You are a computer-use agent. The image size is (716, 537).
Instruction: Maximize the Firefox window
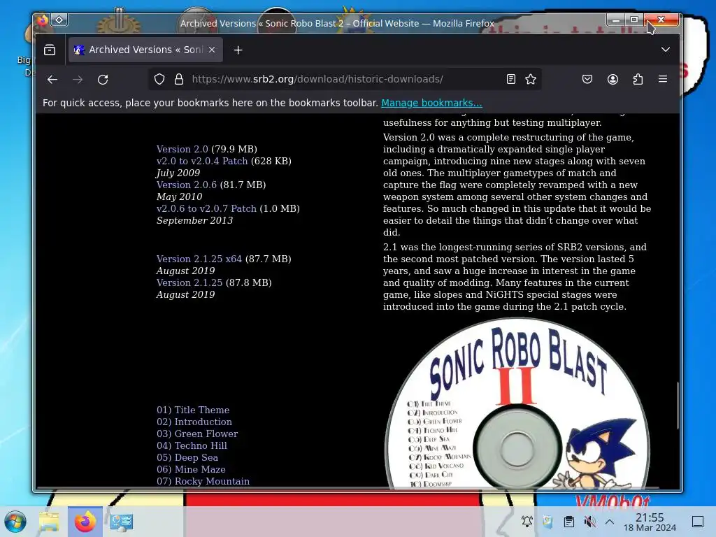[x=634, y=20]
